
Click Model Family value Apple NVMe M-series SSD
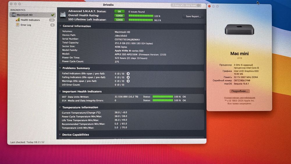129,51
